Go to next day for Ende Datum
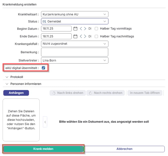 coord(85,36)
